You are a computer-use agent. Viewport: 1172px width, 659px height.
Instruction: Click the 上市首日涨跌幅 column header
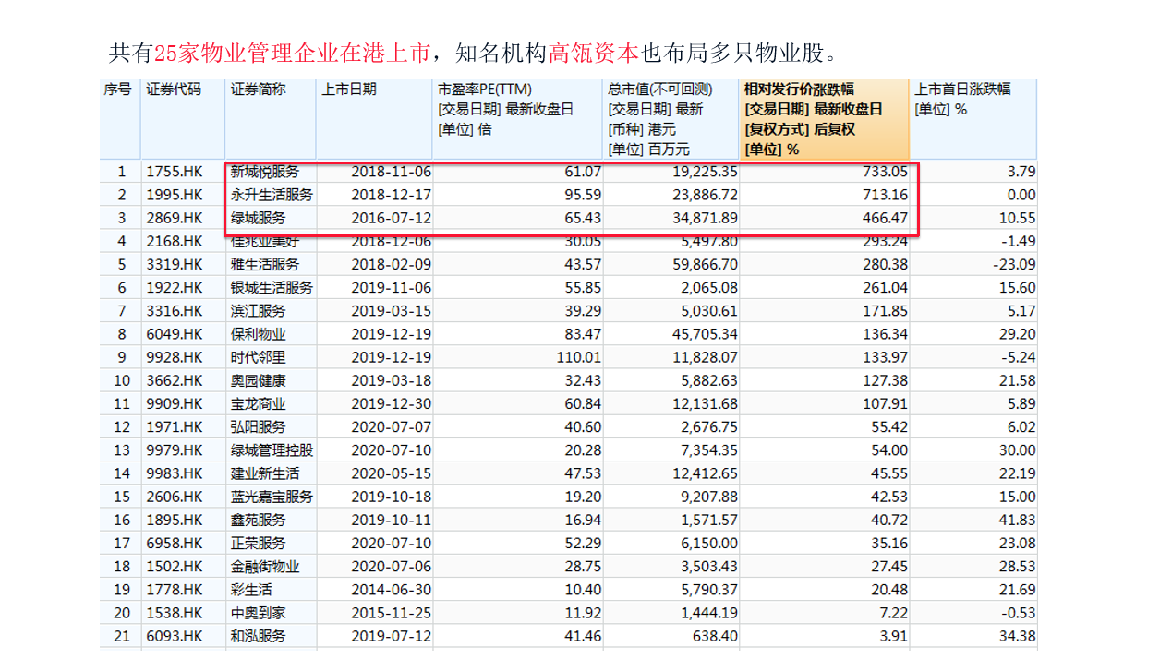[963, 90]
